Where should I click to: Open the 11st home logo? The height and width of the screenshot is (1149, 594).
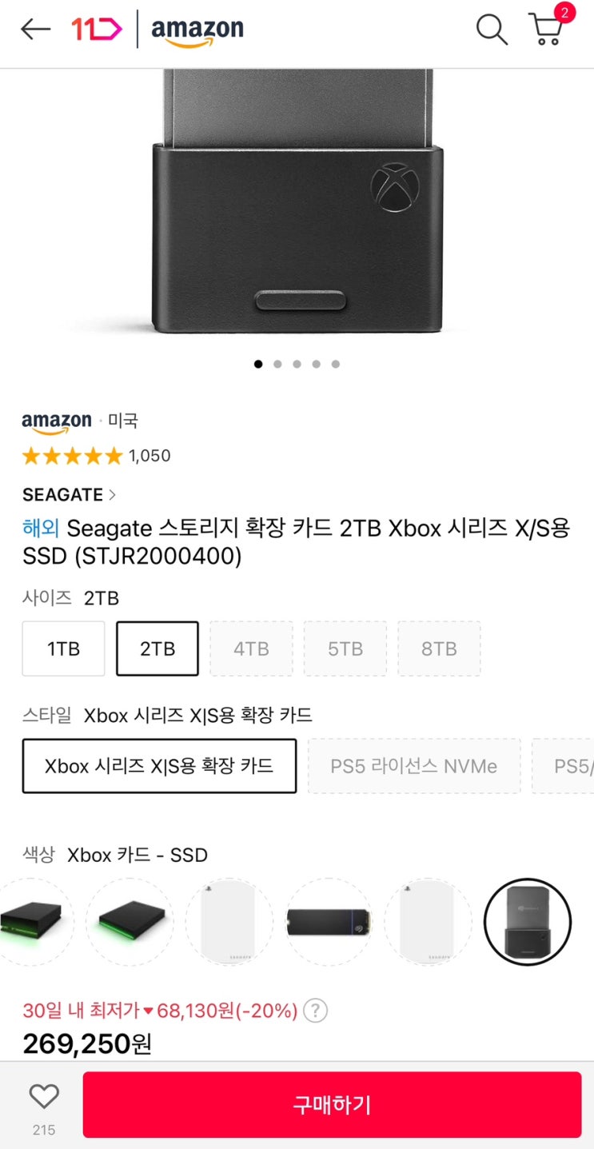[x=96, y=30]
